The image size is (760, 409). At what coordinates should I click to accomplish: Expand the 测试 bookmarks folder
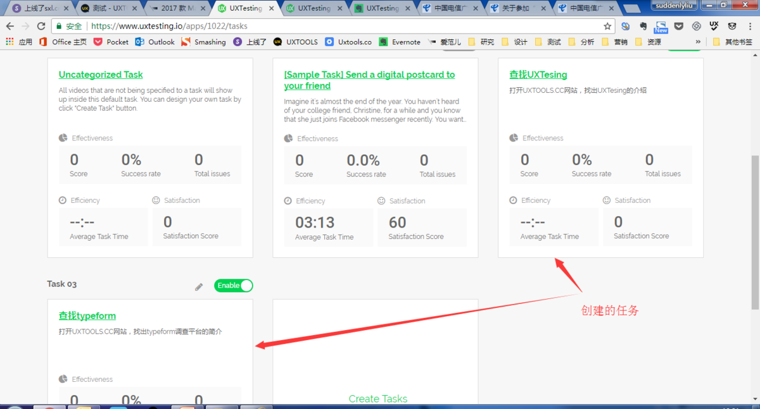[548, 42]
